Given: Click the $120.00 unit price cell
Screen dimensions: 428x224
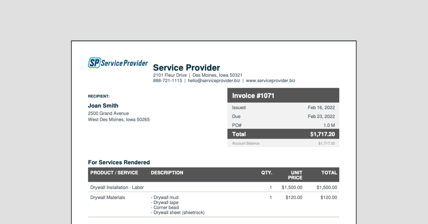Looking at the screenshot, I should point(294,197).
